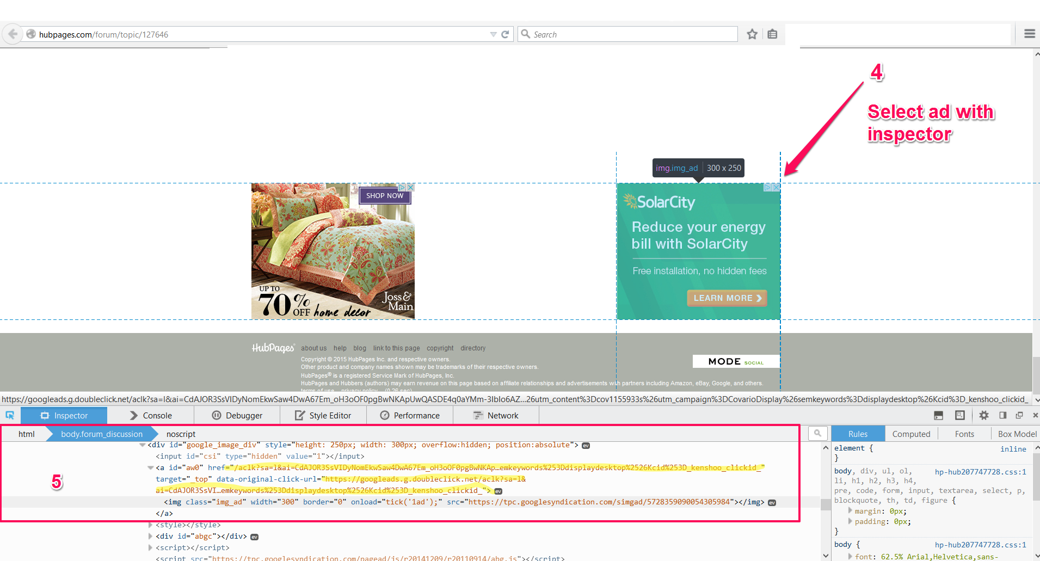Show event listeners on img_ad image
This screenshot has width=1040, height=561.
coord(772,503)
